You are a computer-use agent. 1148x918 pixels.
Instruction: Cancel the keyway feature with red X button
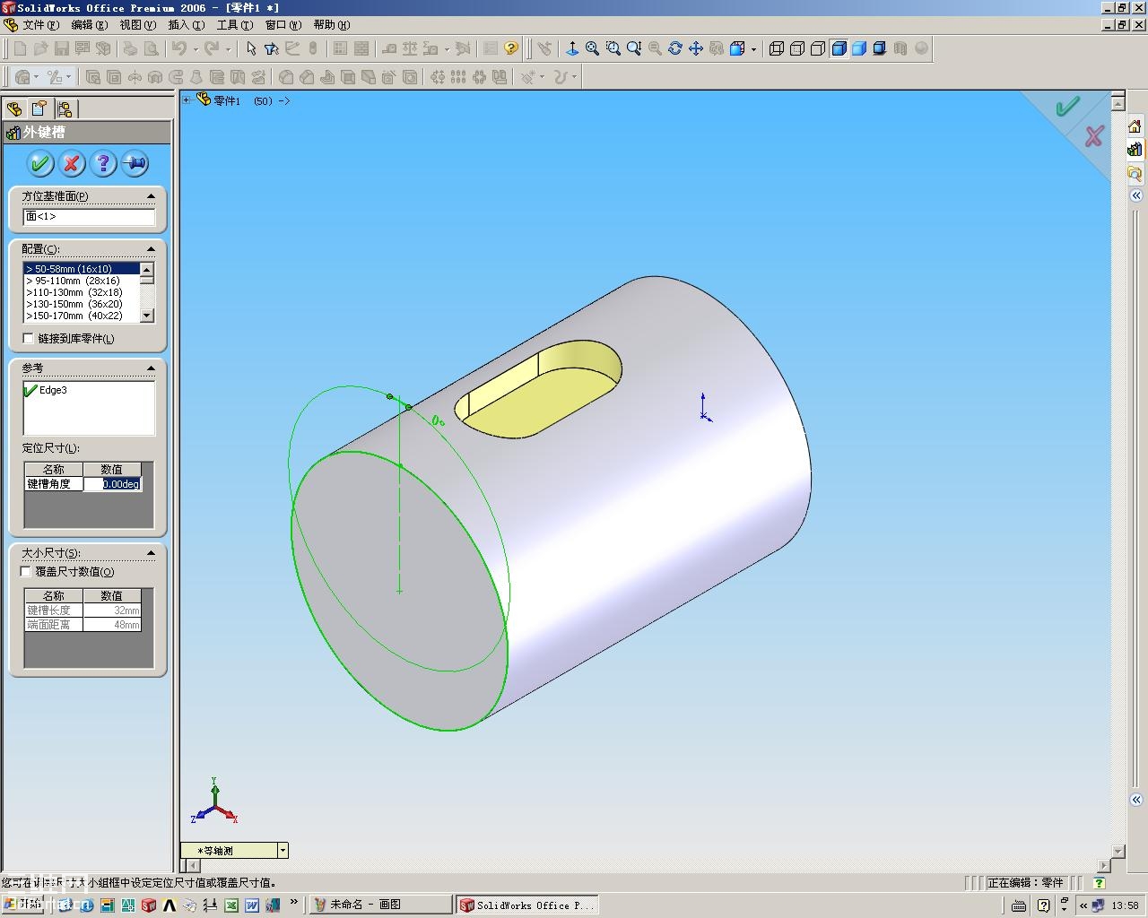[72, 163]
